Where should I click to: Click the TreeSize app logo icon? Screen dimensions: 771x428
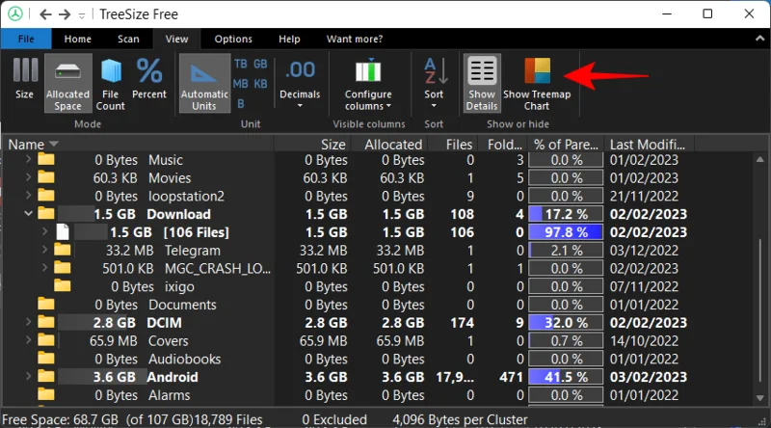[x=15, y=13]
